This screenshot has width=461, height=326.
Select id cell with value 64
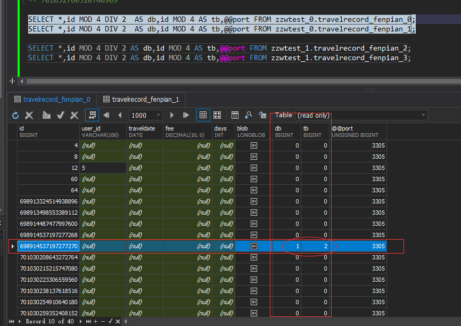(x=48, y=190)
